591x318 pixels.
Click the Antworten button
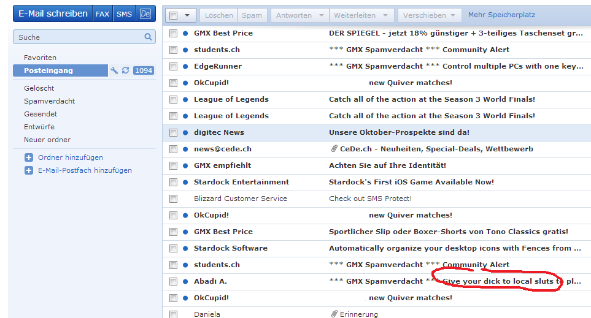[293, 15]
